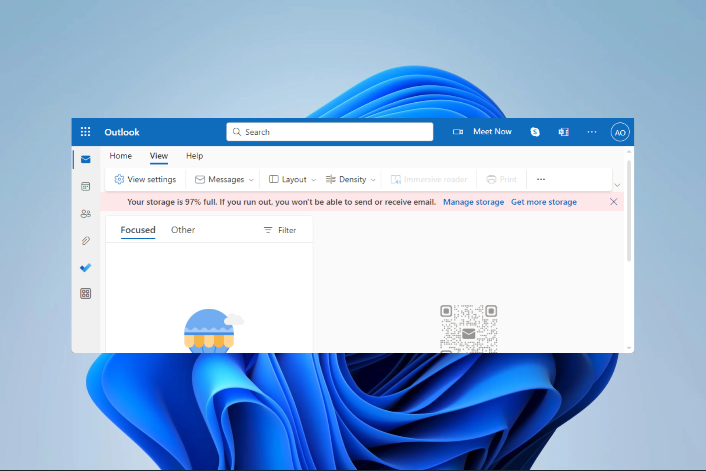Screen dimensions: 706x471
Task: Dismiss the storage warning notification
Action: point(614,201)
